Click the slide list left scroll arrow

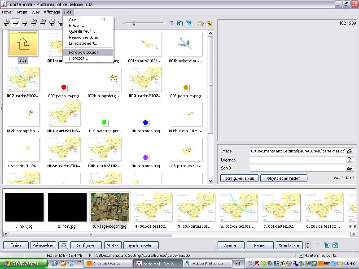click(6, 234)
